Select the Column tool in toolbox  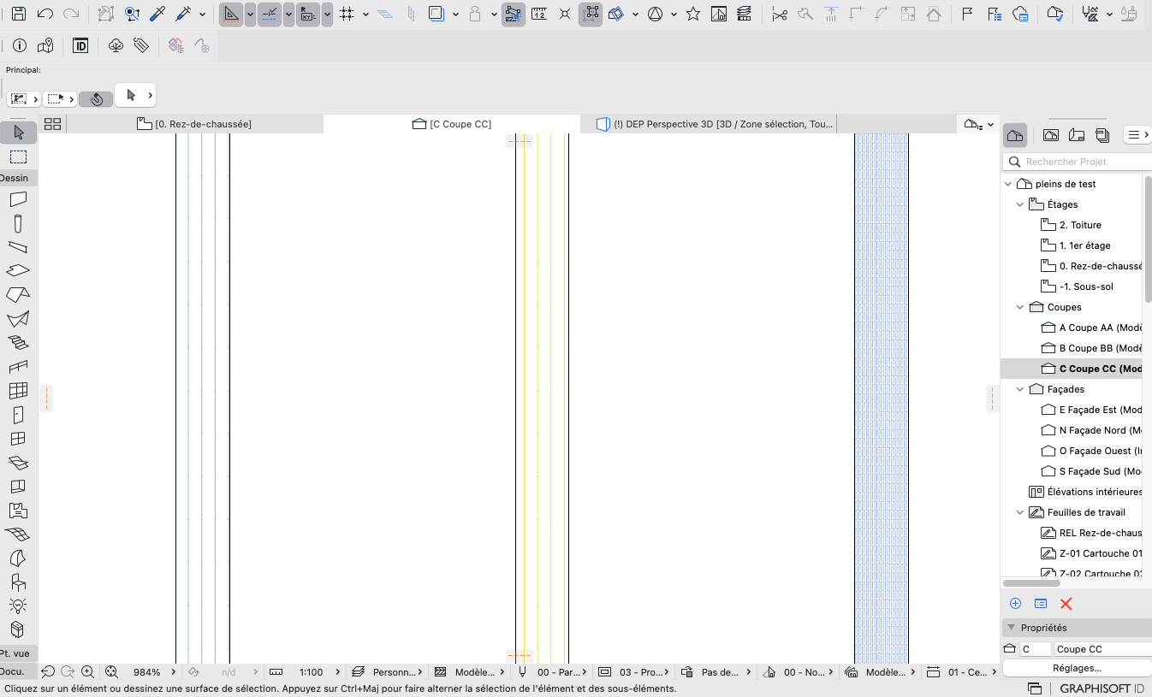point(18,224)
